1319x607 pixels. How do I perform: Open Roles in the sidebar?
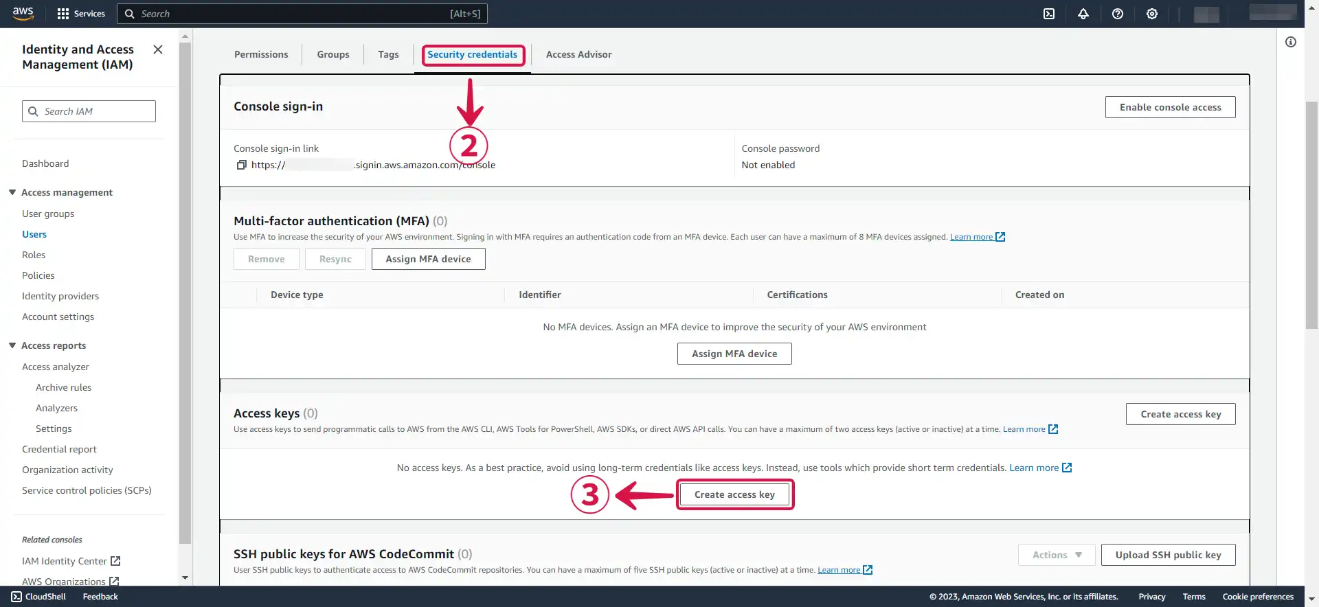pos(34,255)
